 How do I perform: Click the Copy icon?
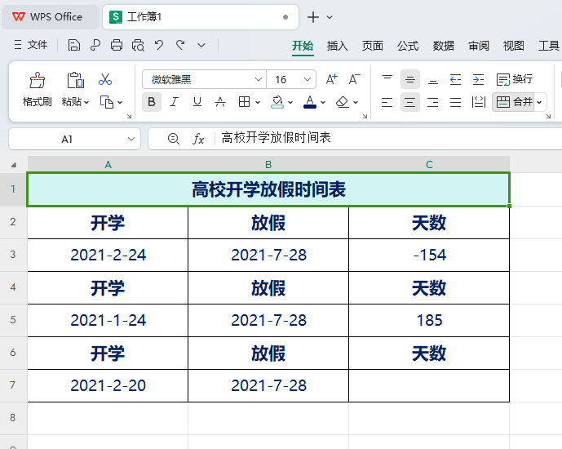pos(107,102)
